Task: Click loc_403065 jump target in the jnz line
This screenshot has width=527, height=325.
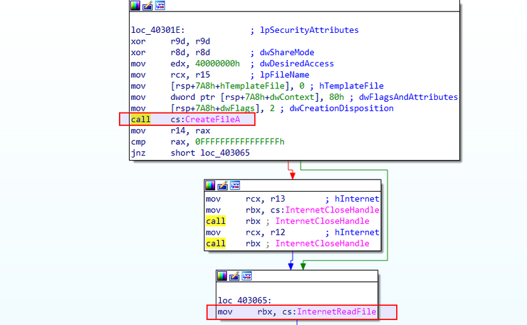Action: tap(225, 153)
